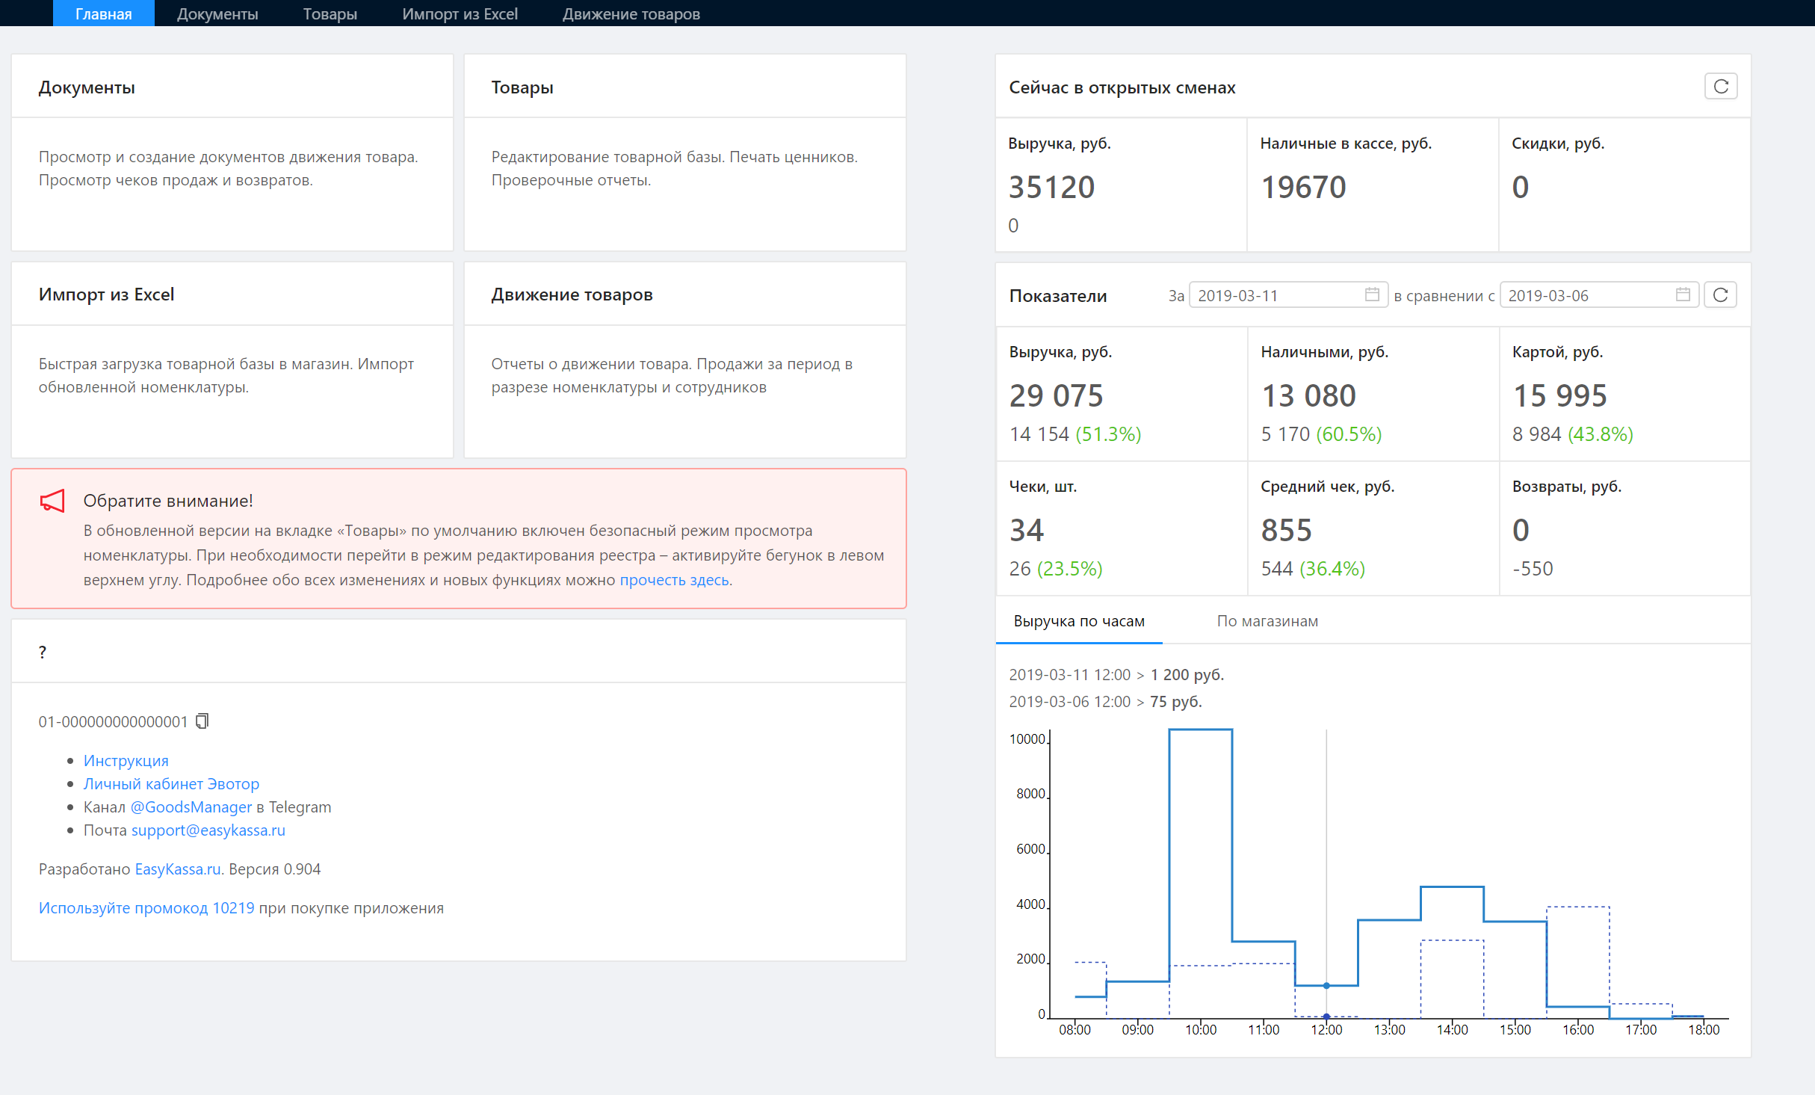Go to Товары in top menu
The width and height of the screenshot is (1815, 1095).
[x=330, y=13]
